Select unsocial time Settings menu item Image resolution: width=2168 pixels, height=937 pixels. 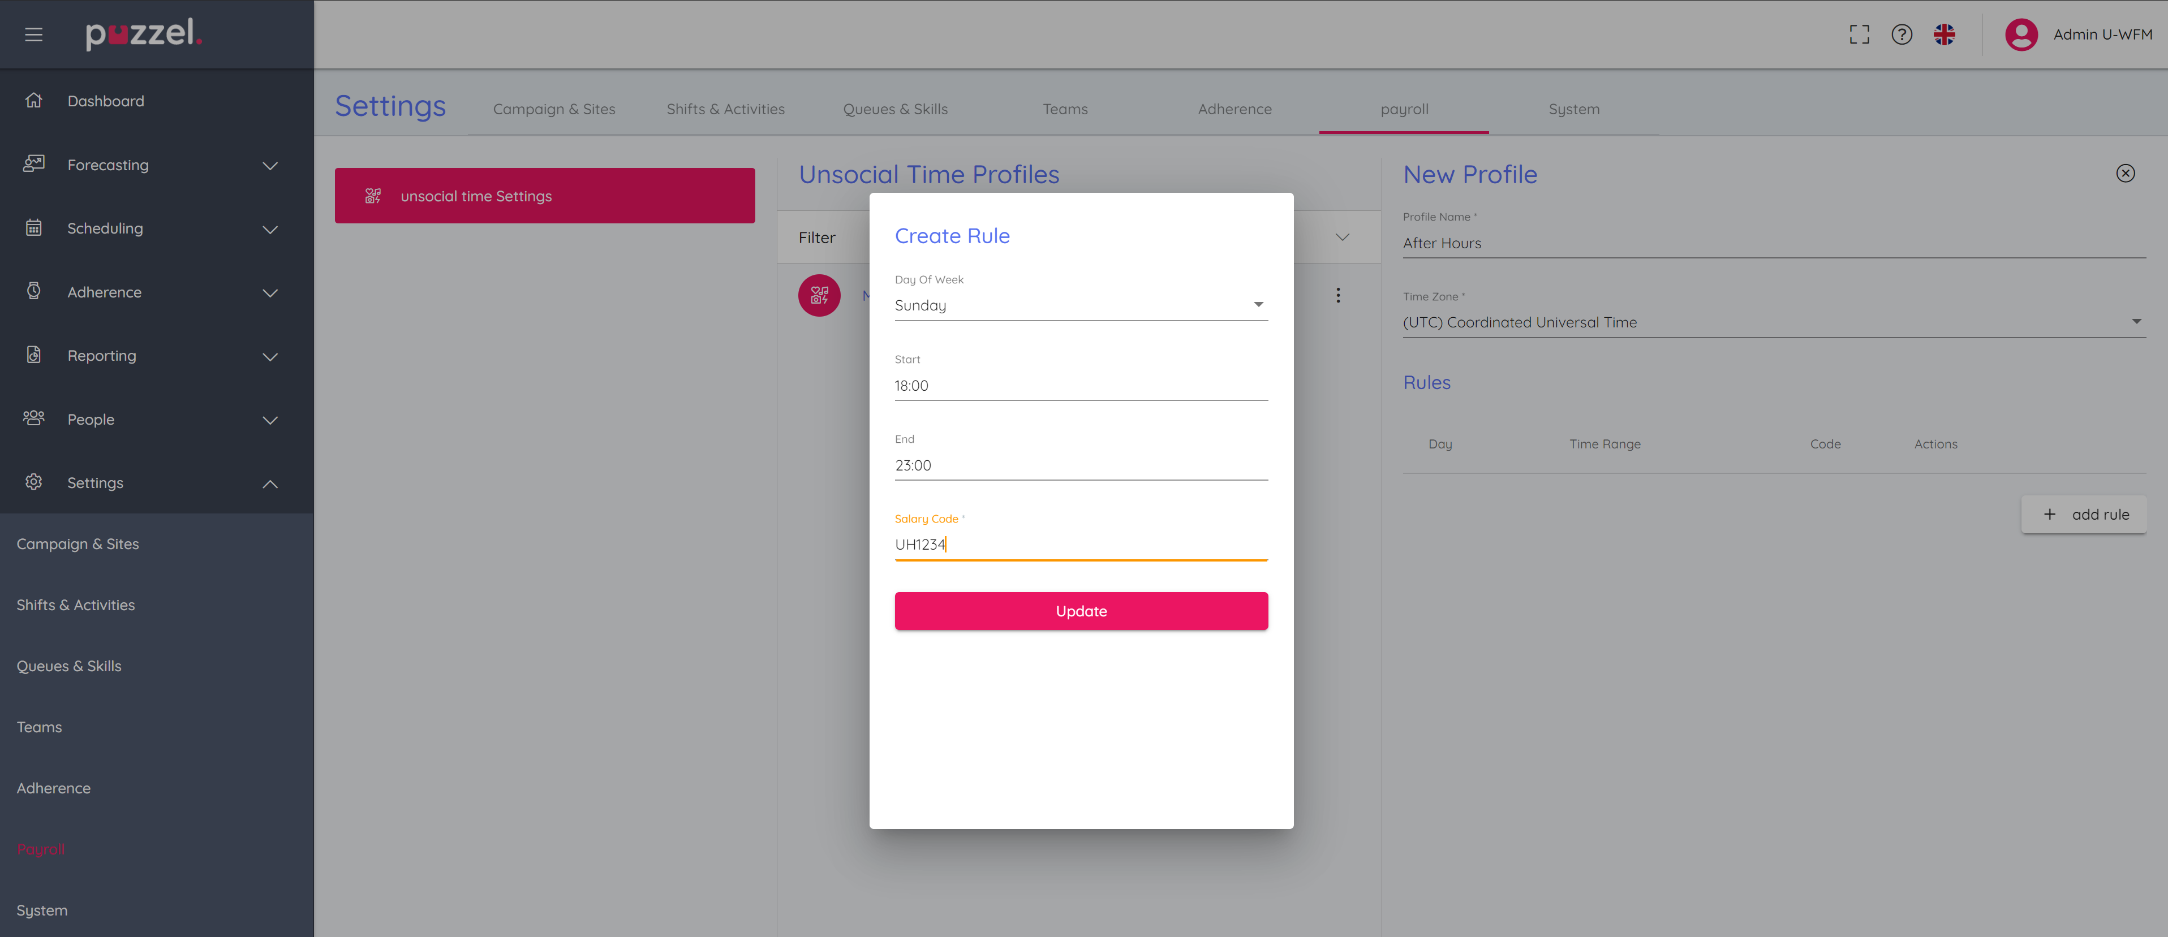(x=544, y=196)
